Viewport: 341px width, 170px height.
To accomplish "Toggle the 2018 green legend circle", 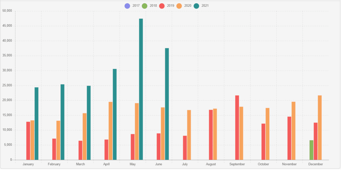I will click(x=144, y=6).
